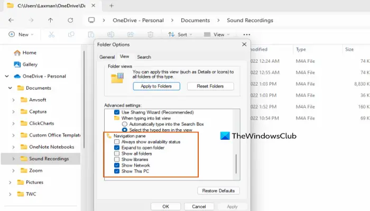Screen dimensions: 370x211
Task: Click the Rename toolbar icon
Action: tap(110, 34)
